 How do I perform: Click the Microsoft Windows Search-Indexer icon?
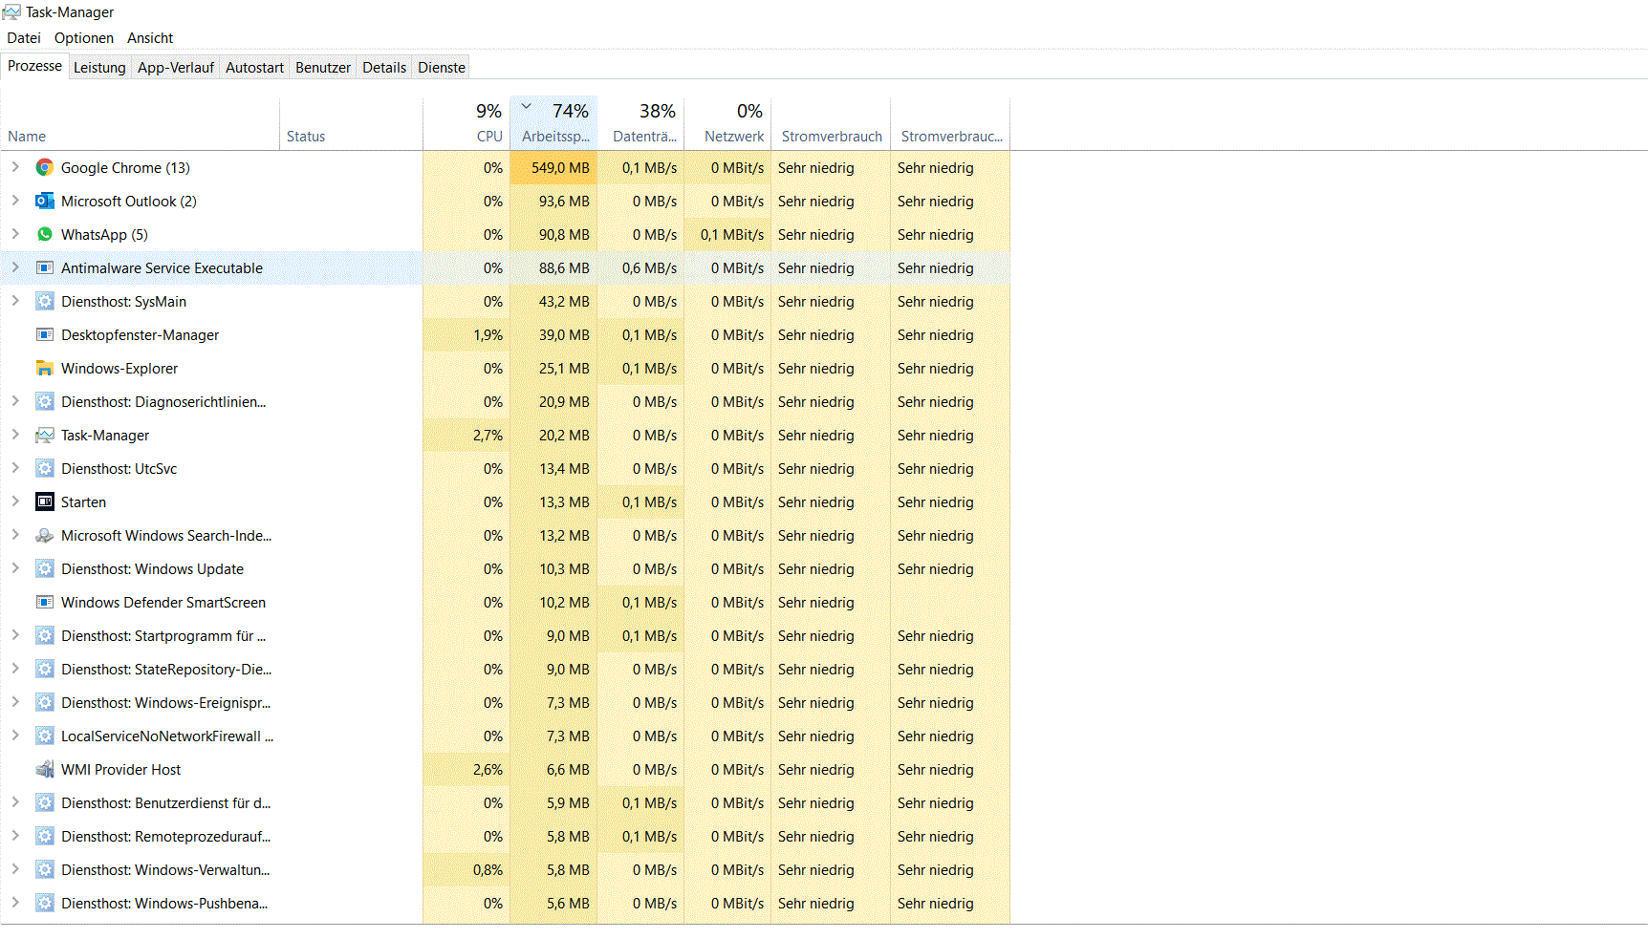click(45, 536)
